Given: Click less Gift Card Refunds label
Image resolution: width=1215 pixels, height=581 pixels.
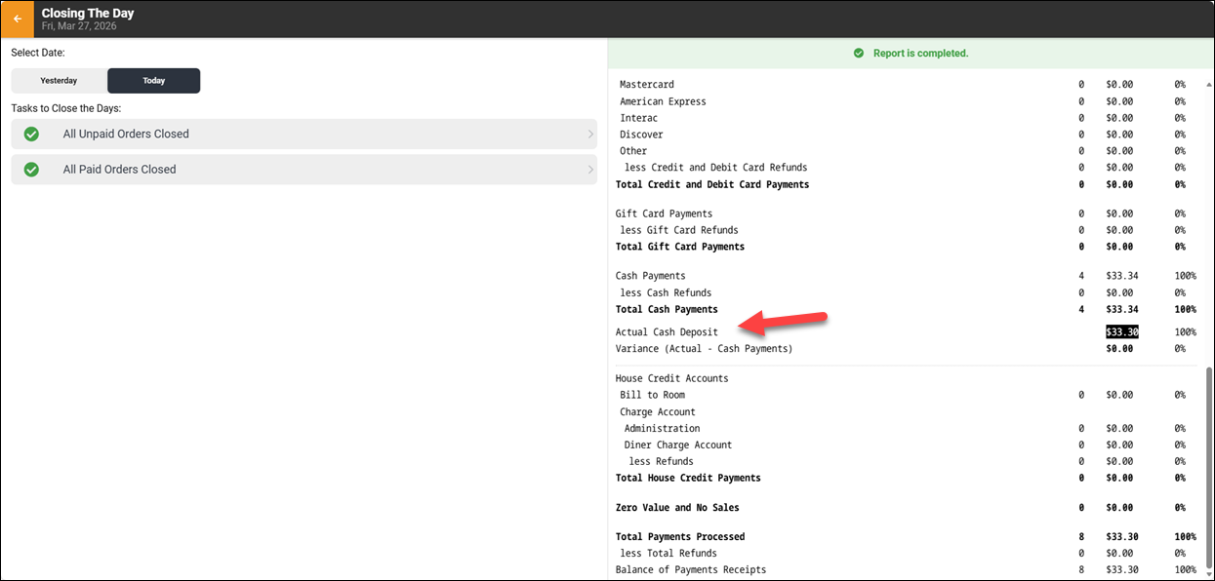Looking at the screenshot, I should (679, 230).
